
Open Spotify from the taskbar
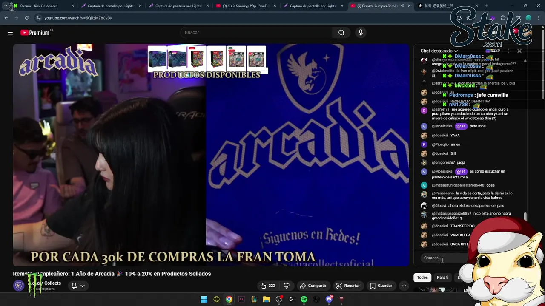pyautogui.click(x=304, y=299)
